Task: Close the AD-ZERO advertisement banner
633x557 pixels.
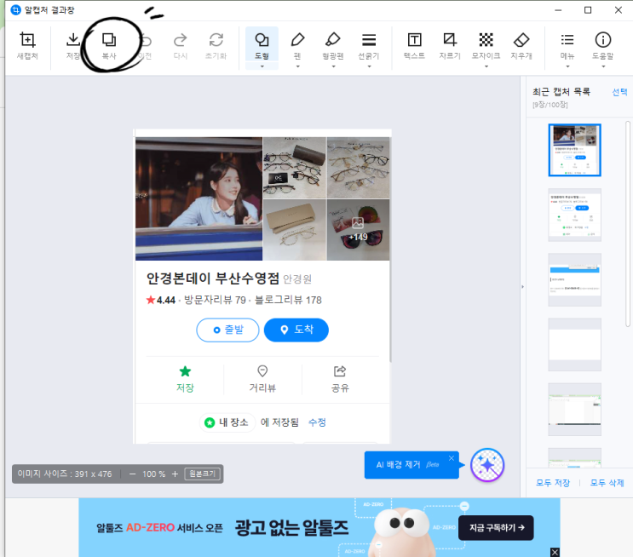Action: 555,552
